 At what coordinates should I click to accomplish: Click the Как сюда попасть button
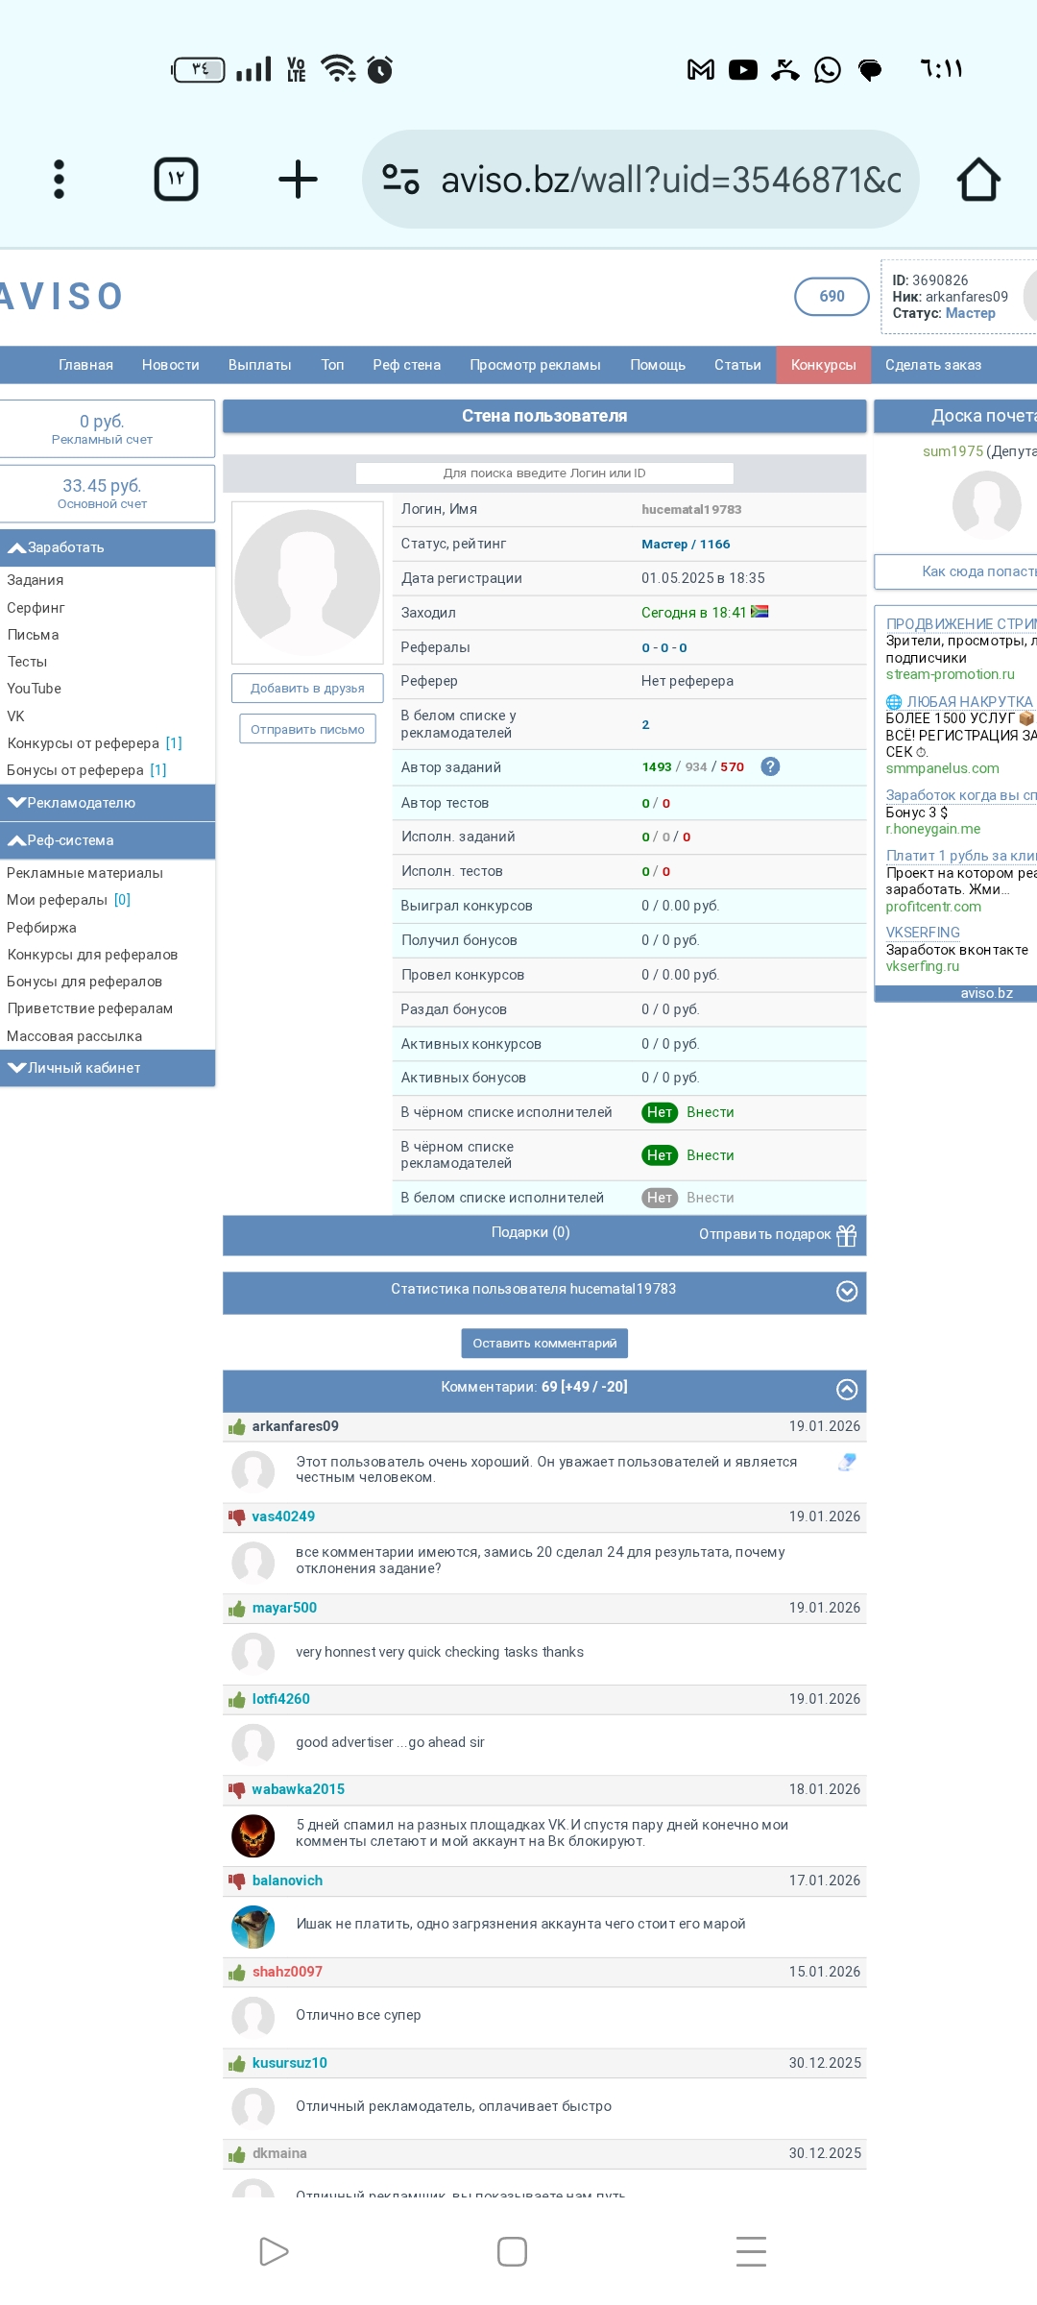click(x=956, y=571)
